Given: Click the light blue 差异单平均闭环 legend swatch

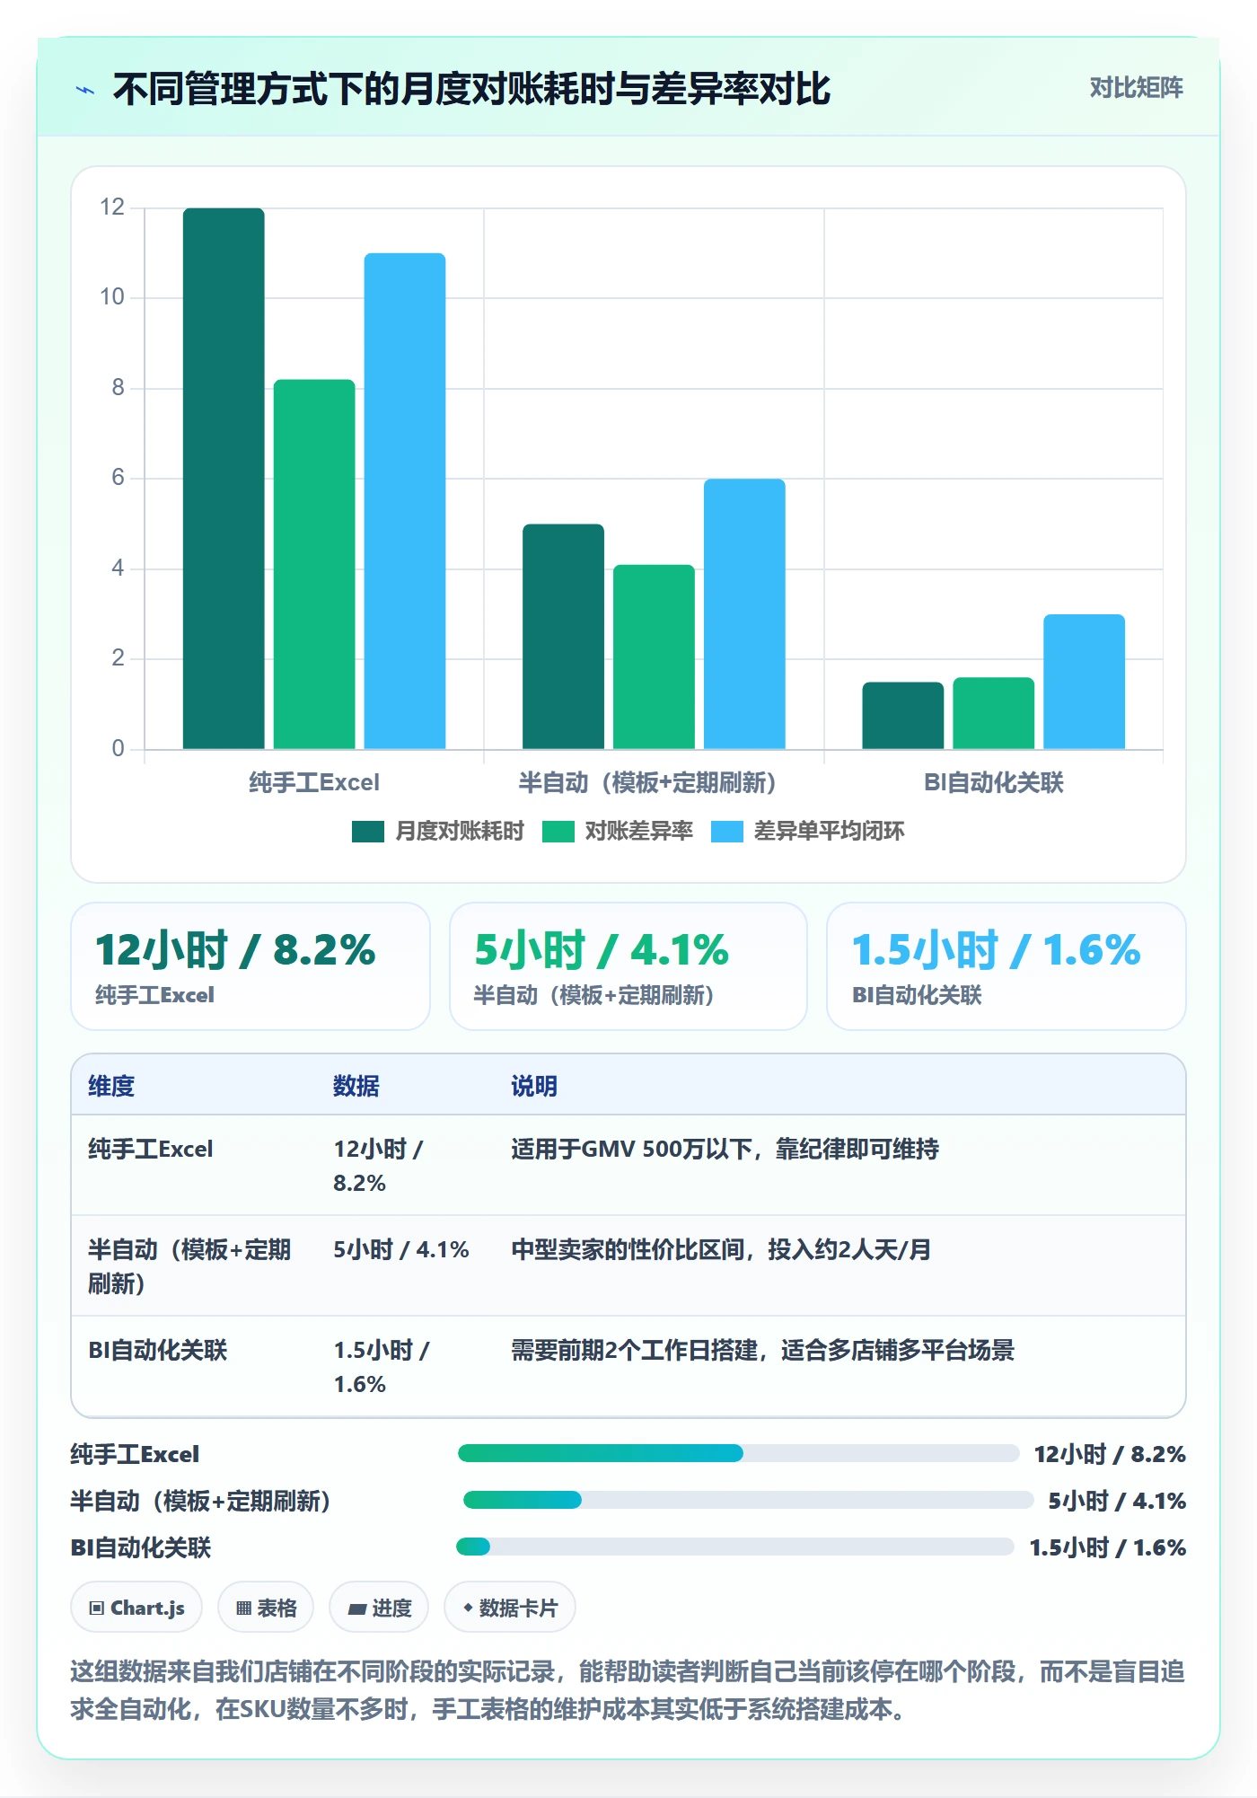Looking at the screenshot, I should pyautogui.click(x=727, y=832).
